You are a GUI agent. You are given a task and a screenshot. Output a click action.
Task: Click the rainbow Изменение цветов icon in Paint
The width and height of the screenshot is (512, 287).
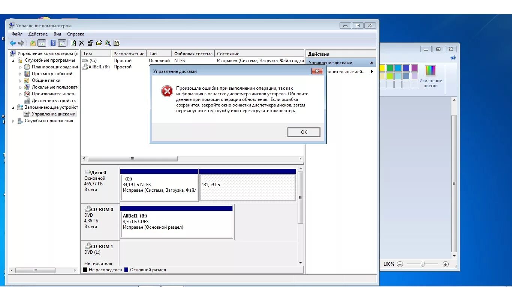[x=430, y=71]
